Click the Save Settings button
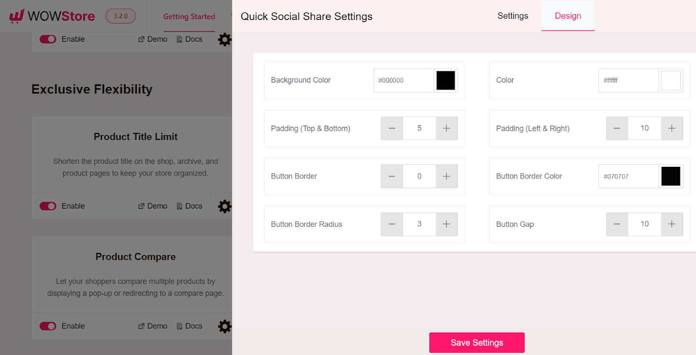 (x=477, y=342)
